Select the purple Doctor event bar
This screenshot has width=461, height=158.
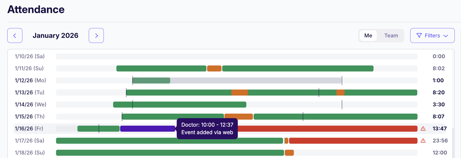pyautogui.click(x=148, y=129)
